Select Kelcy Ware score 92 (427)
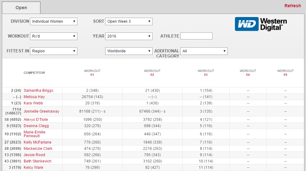Screen dimensions: 306x171 (x=153, y=168)
